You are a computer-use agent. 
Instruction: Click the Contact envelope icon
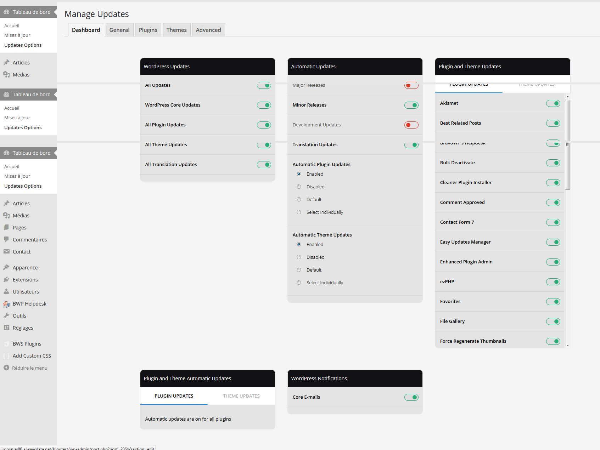[x=6, y=251]
